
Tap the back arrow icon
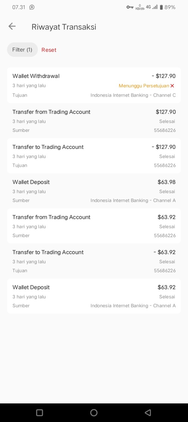[x=12, y=26]
